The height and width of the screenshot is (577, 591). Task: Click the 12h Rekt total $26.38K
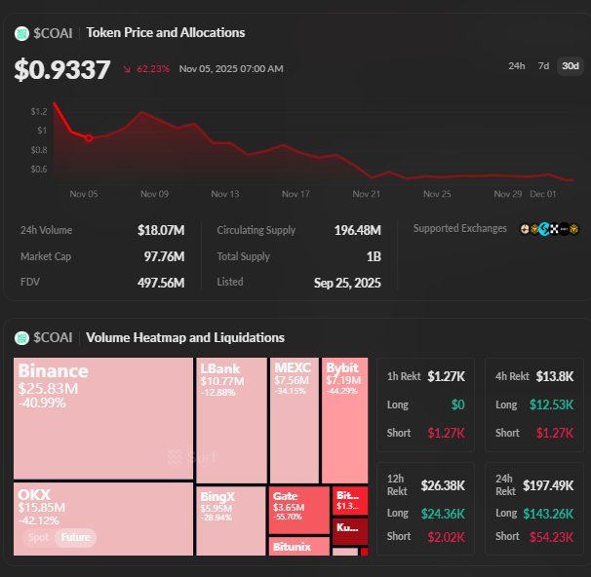(x=443, y=485)
